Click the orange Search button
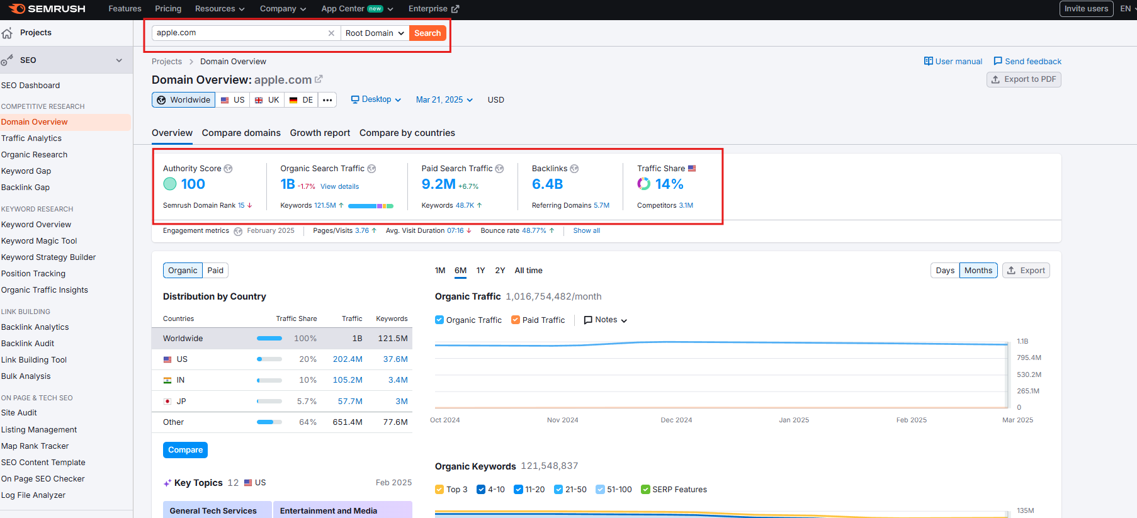 [x=427, y=33]
